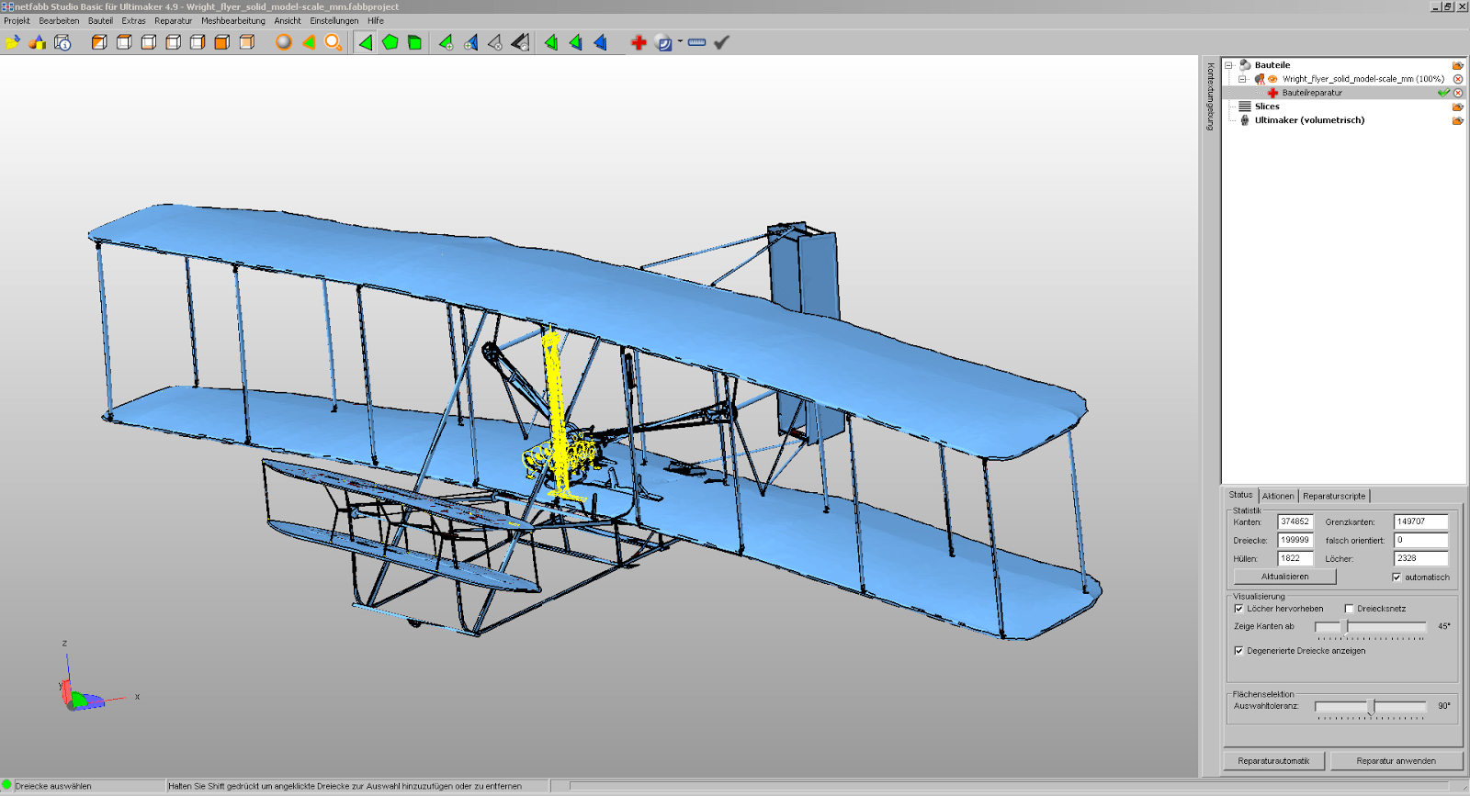
Task: Click the black stacked triangles icon
Action: click(x=520, y=42)
